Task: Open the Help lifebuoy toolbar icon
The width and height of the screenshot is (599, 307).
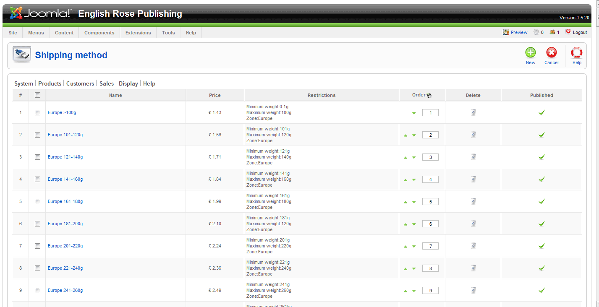Action: (577, 53)
